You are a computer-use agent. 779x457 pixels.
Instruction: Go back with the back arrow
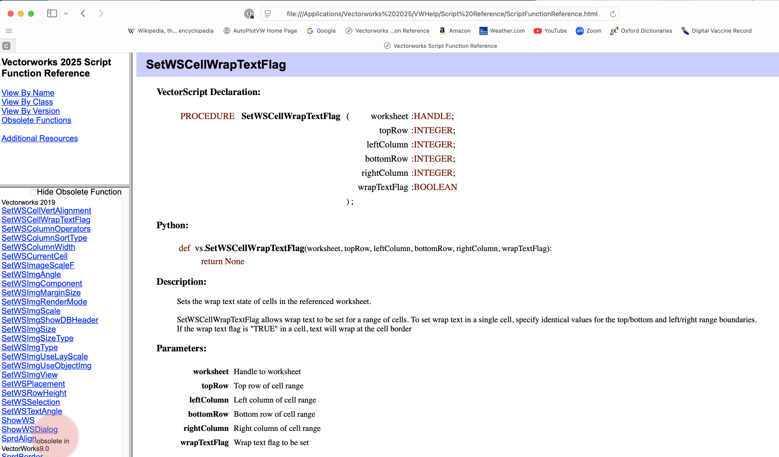83,14
